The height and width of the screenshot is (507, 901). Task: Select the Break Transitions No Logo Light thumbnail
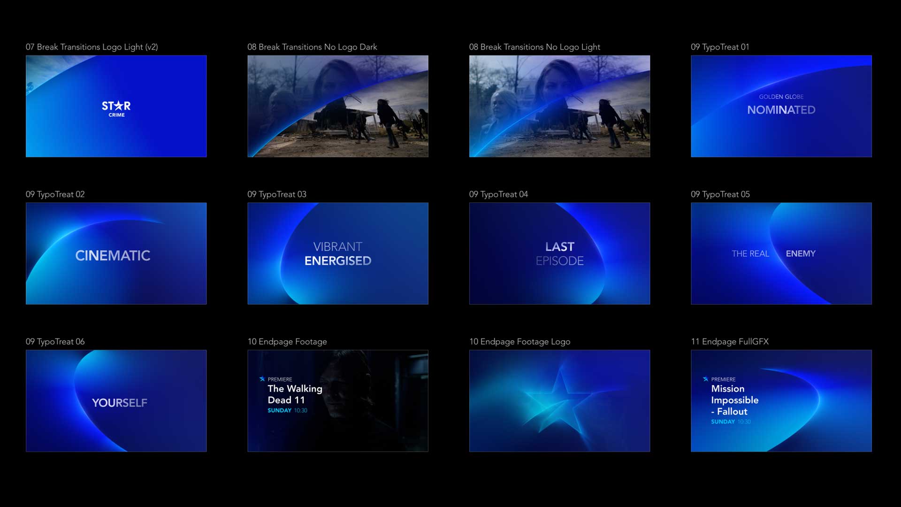click(559, 106)
